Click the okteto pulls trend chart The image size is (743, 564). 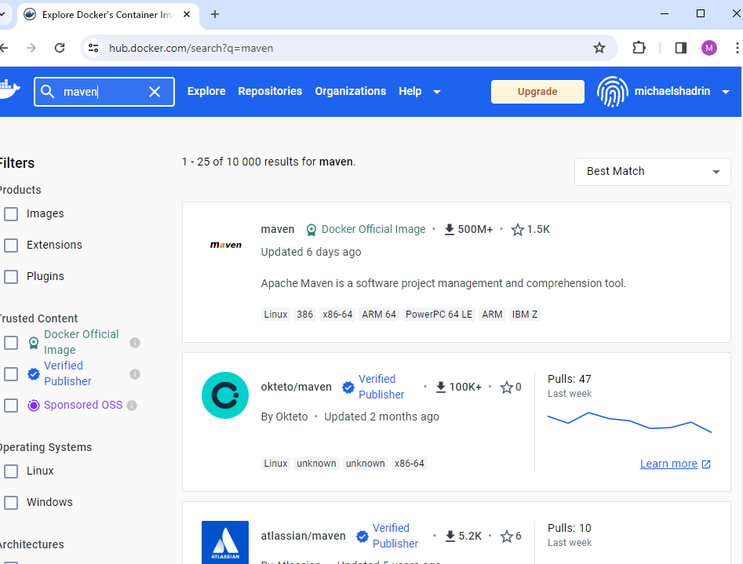(629, 422)
